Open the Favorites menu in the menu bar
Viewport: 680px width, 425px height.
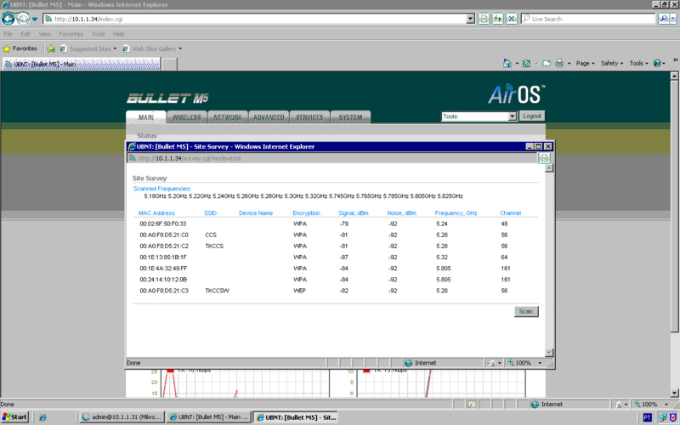click(71, 34)
